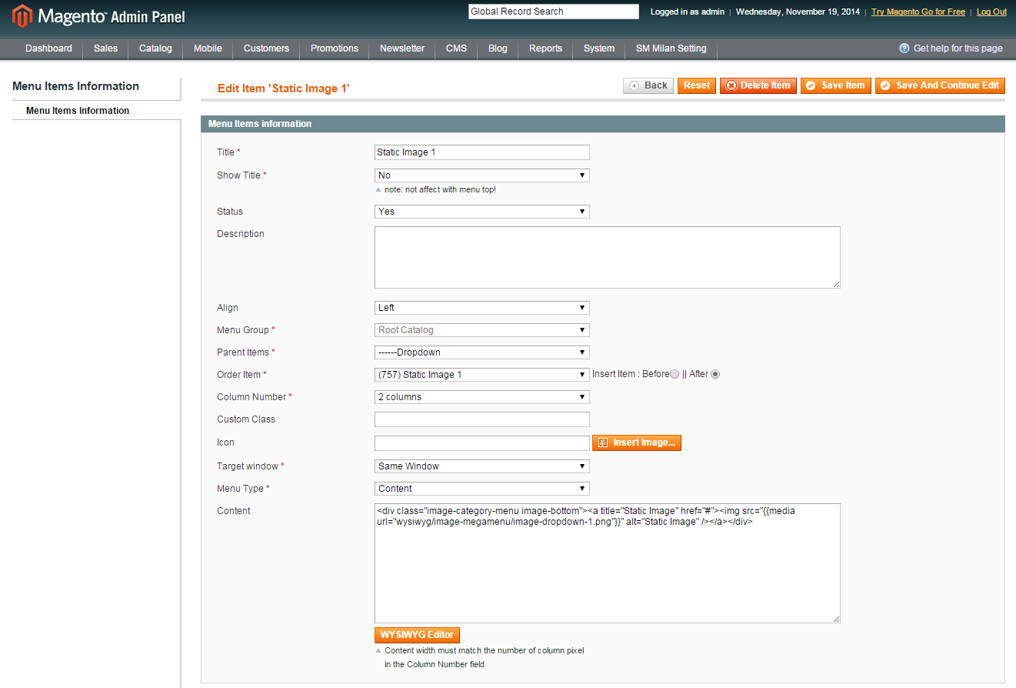Select the Before radio button
The height and width of the screenshot is (688, 1016).
coord(675,375)
